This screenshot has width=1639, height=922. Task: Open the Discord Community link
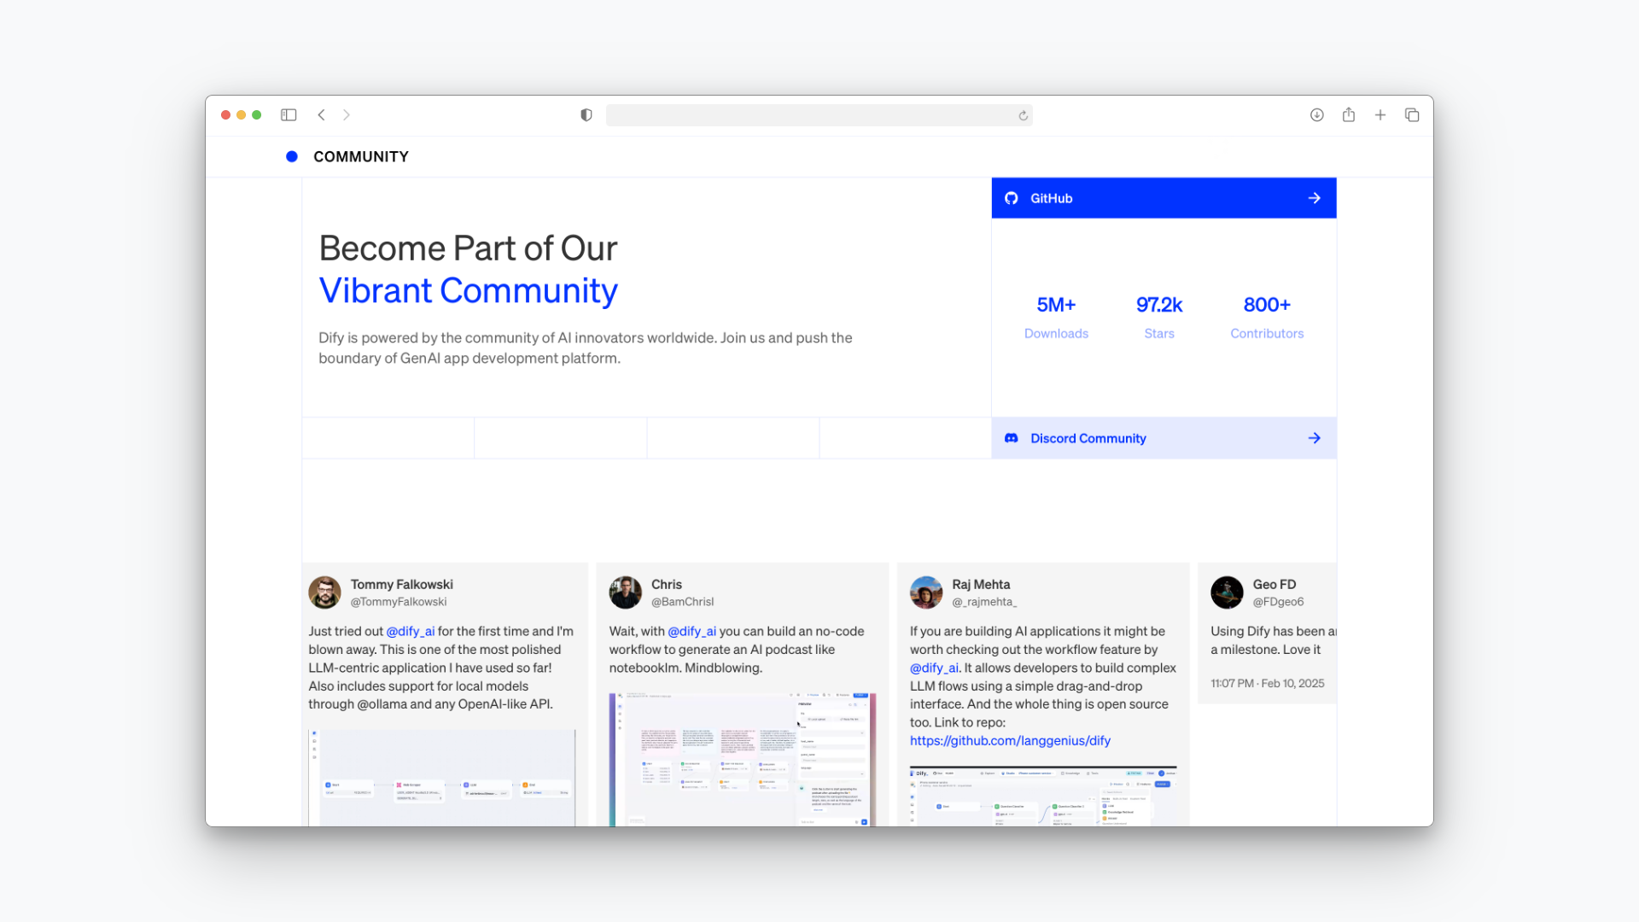tap(1164, 438)
